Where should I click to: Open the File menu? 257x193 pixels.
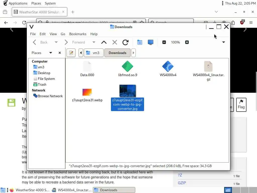point(33,34)
